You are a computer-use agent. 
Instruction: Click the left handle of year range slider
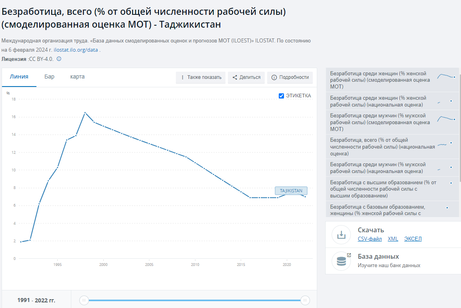[84, 300]
